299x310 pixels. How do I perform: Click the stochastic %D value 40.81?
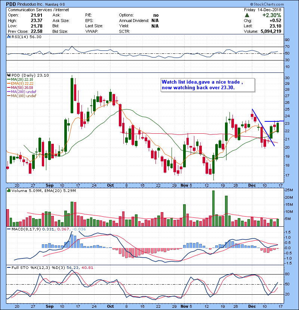pyautogui.click(x=87, y=268)
